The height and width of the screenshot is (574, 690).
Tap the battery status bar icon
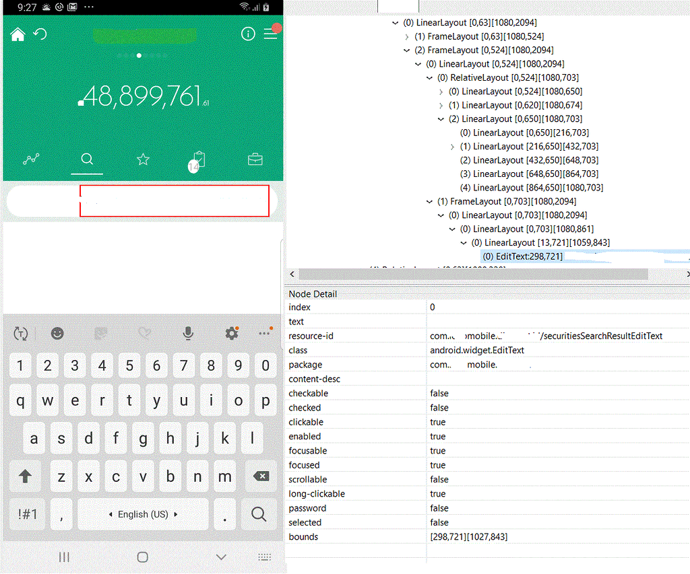pyautogui.click(x=266, y=7)
